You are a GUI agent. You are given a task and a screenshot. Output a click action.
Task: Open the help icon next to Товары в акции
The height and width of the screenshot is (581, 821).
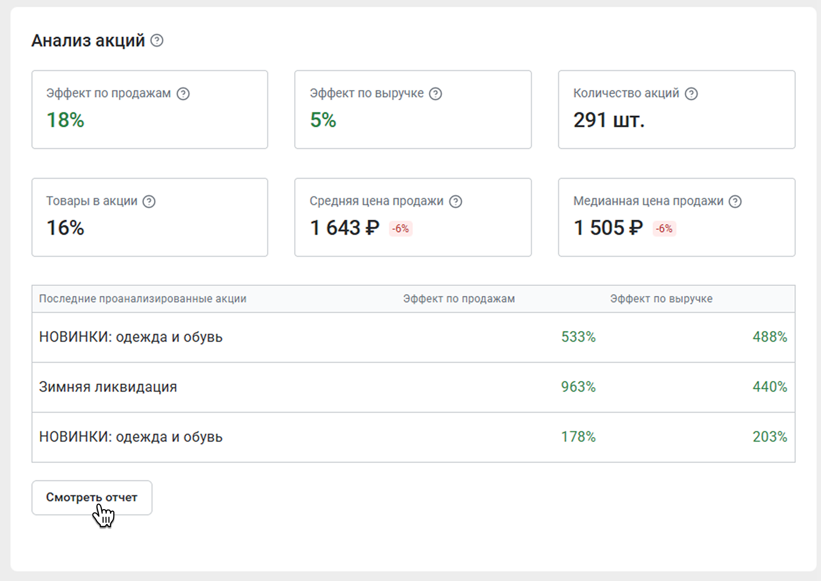149,202
